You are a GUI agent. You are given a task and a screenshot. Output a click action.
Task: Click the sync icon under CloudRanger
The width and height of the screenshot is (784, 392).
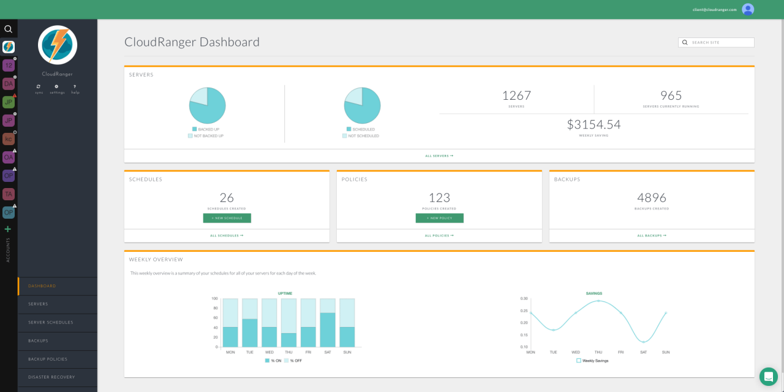click(x=39, y=88)
